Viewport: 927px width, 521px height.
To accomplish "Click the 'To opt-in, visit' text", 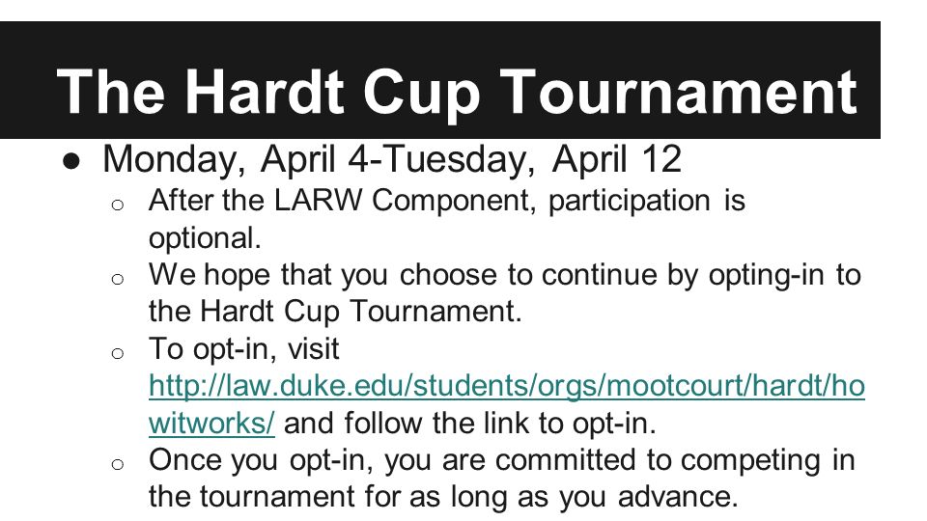I will (x=243, y=349).
